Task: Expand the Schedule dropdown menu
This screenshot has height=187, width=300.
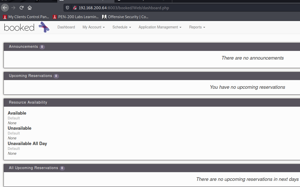Action: (x=122, y=27)
